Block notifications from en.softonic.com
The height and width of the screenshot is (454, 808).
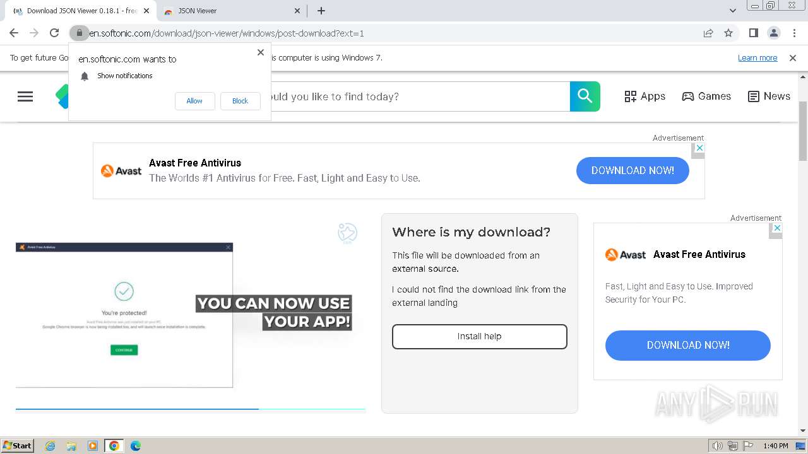pyautogui.click(x=240, y=101)
